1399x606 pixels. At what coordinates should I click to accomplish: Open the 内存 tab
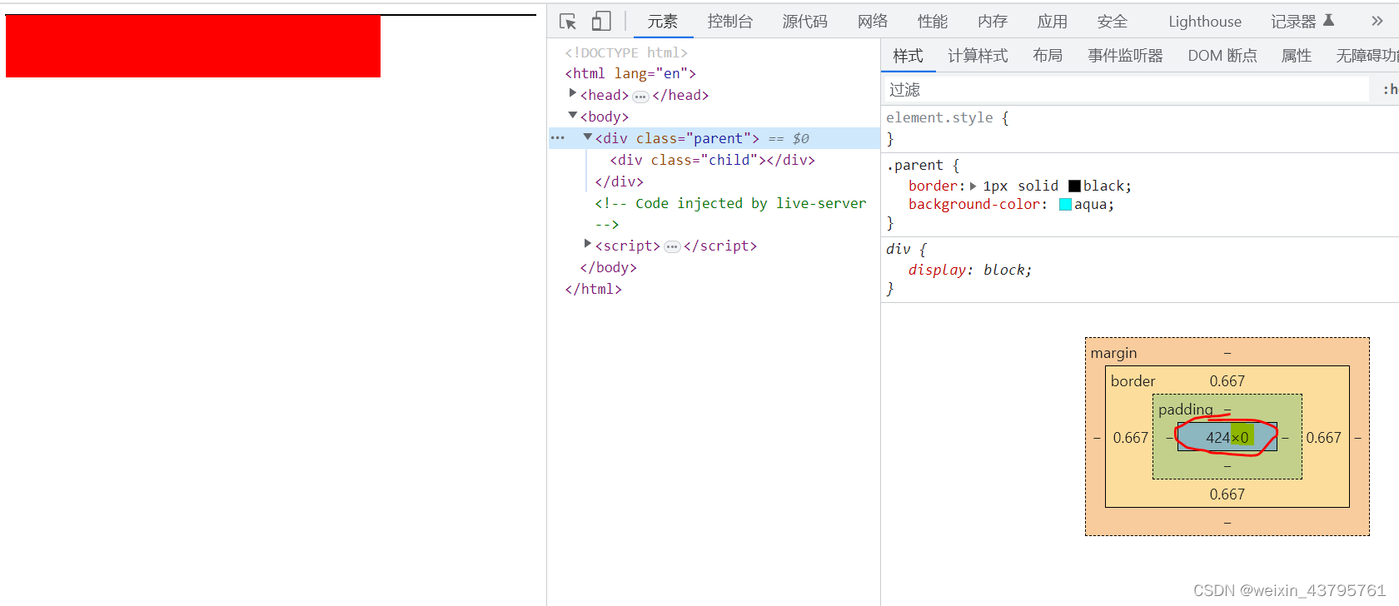point(993,22)
